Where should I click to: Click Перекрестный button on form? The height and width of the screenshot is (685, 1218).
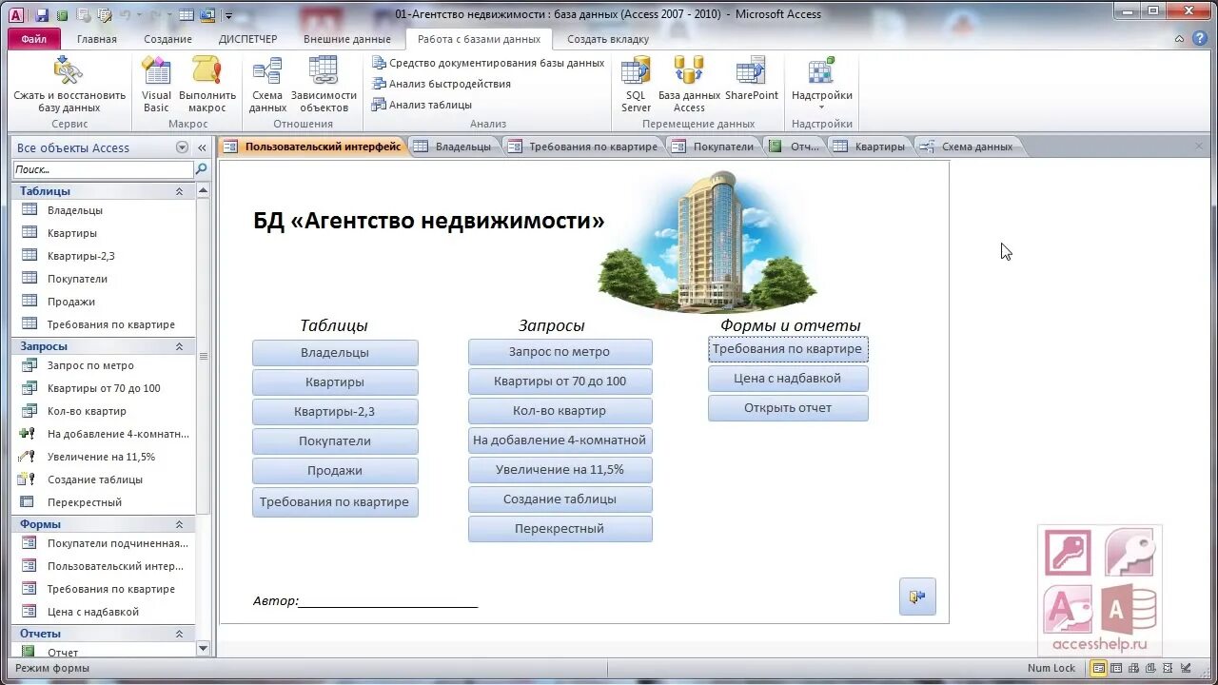point(560,529)
